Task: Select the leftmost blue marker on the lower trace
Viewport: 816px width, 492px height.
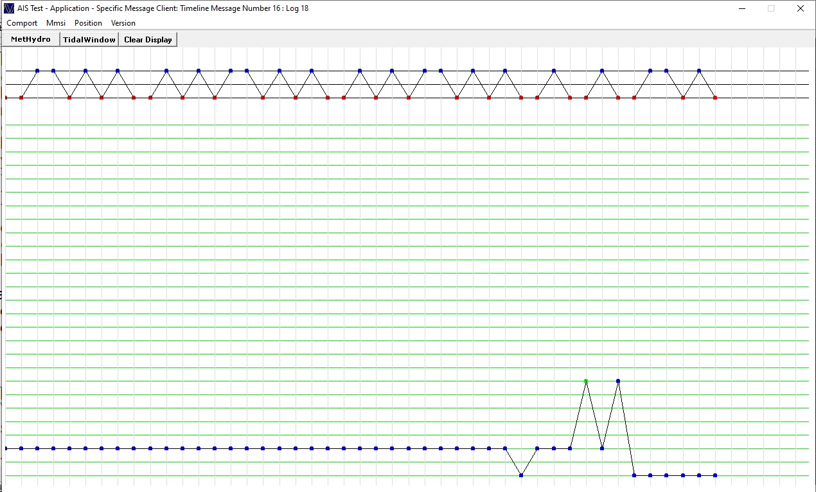Action: pos(6,448)
